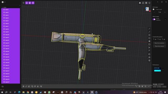Image resolution: width=168 pixels, height=94 pixels.
Task: Activate the Mirror command in bottom toolbar
Action: [38, 86]
